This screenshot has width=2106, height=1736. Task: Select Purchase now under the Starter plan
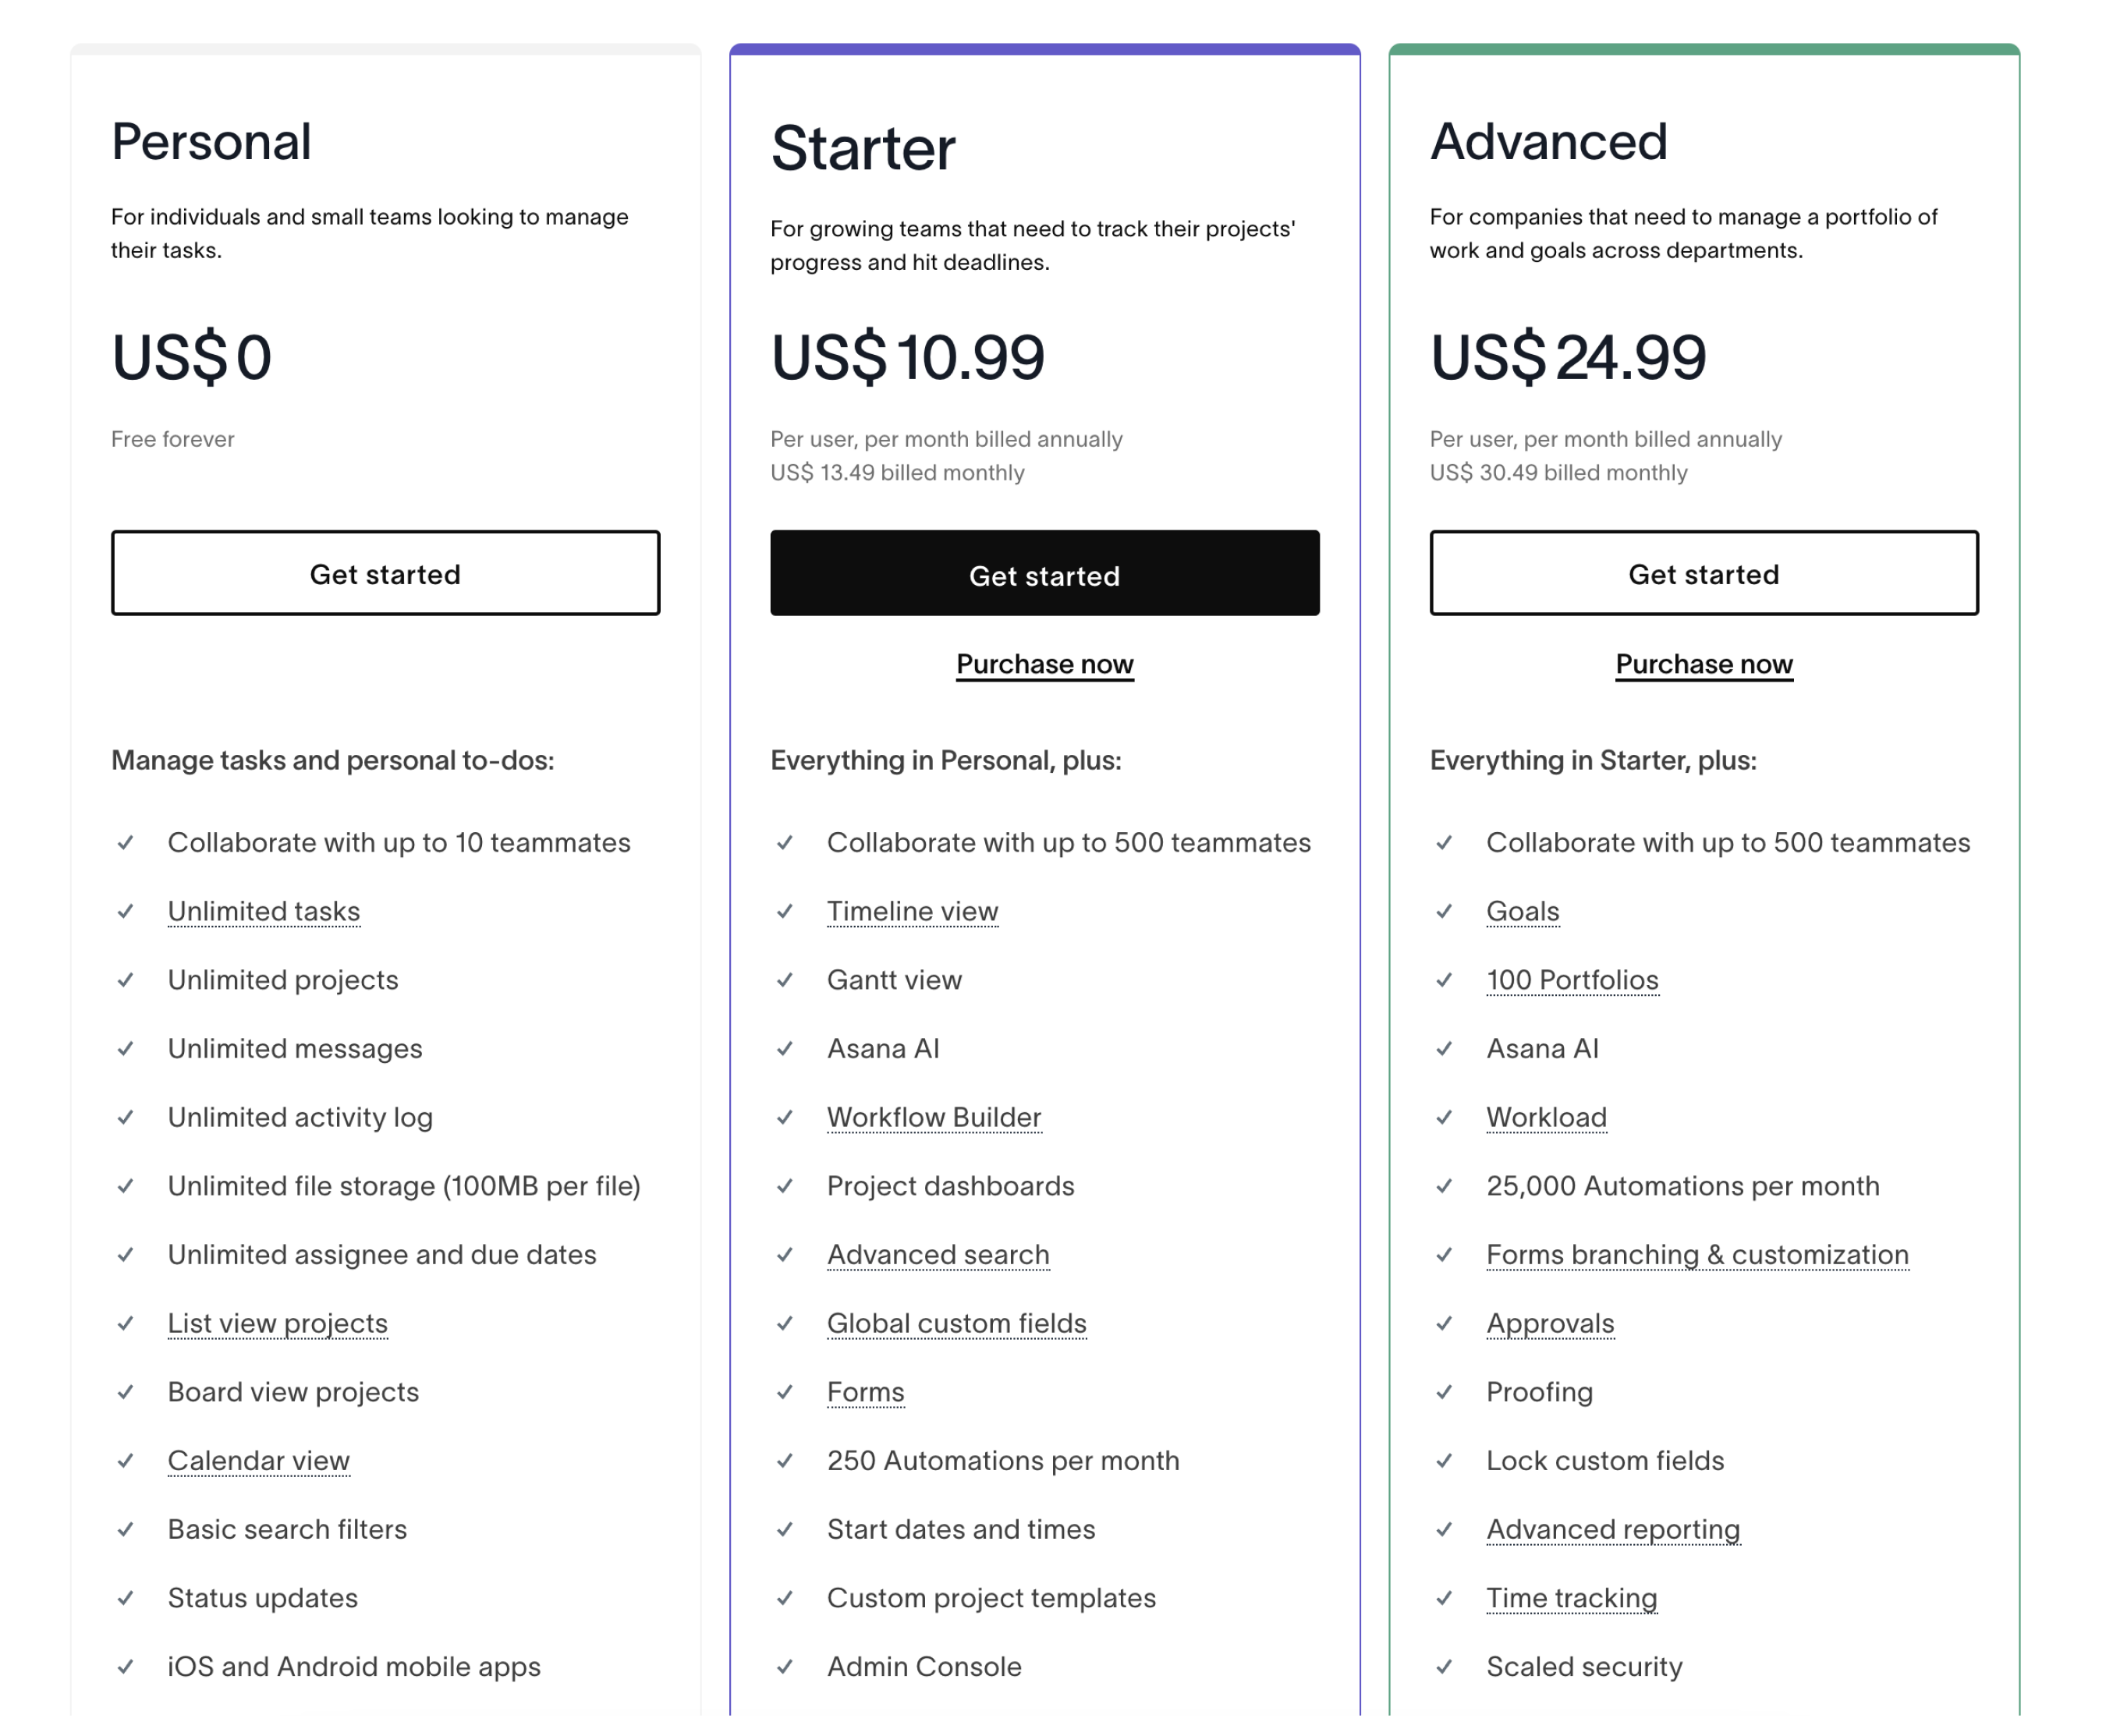click(1044, 663)
